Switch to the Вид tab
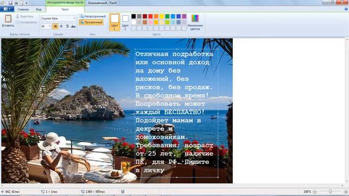Image resolution: width=349 pixels, height=196 pixels. 39,9
